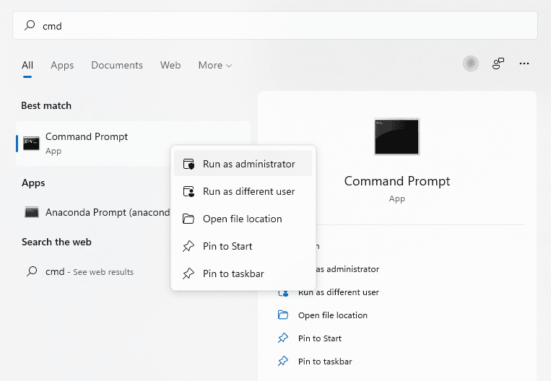Viewport: 551px width, 381px height.
Task: Click Open file location in right panel
Action: click(x=332, y=315)
